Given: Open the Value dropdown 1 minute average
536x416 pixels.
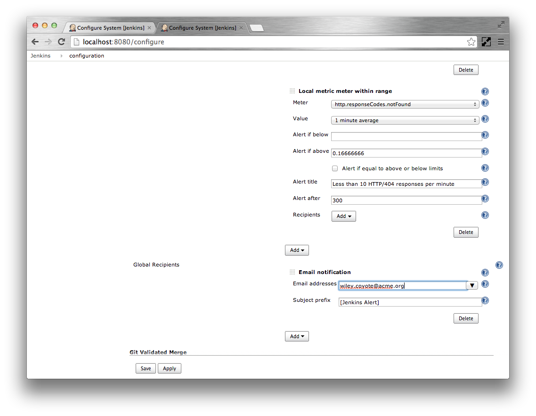Looking at the screenshot, I should pyautogui.click(x=405, y=120).
